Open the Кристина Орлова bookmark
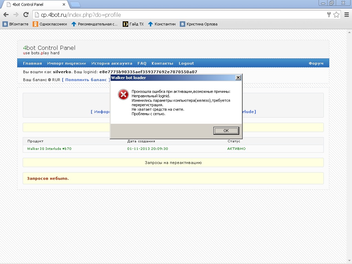The image size is (352, 264). point(199,24)
